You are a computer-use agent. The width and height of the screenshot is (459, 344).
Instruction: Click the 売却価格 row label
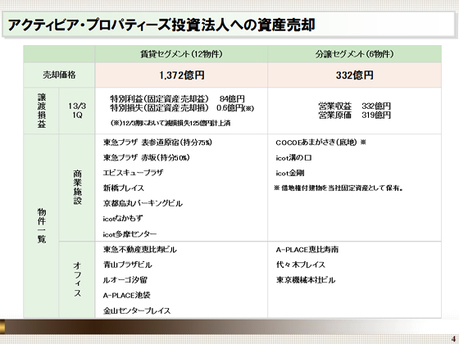click(x=59, y=75)
